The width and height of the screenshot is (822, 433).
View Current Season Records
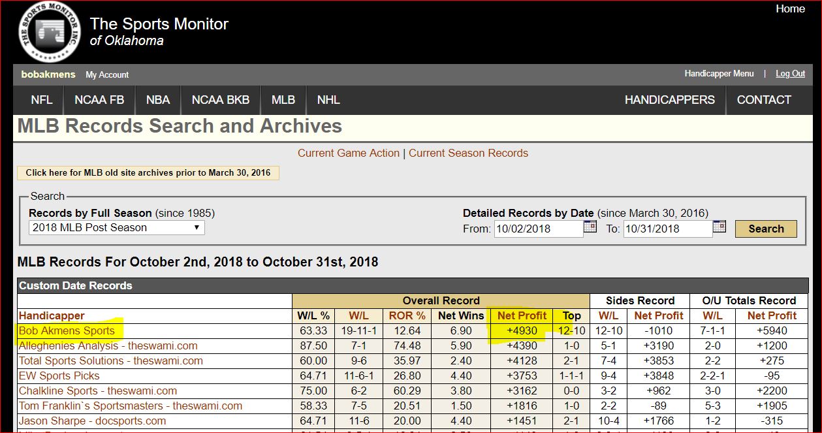(468, 153)
